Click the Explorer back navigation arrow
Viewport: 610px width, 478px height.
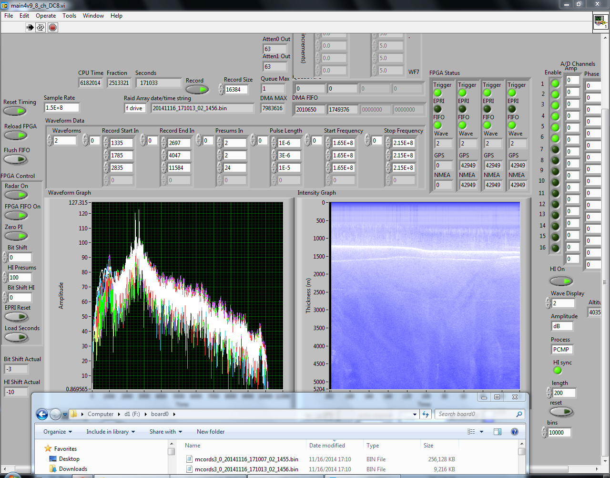42,415
